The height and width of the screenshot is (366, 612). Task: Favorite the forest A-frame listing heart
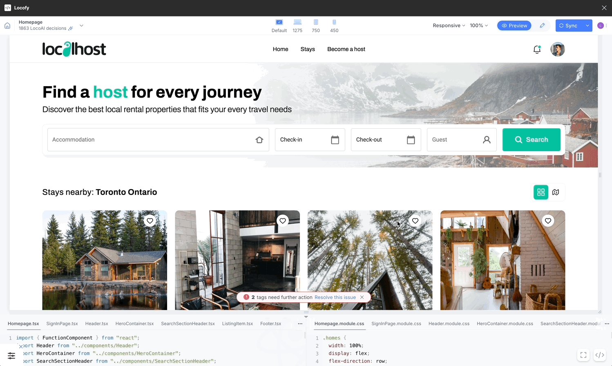coord(415,221)
